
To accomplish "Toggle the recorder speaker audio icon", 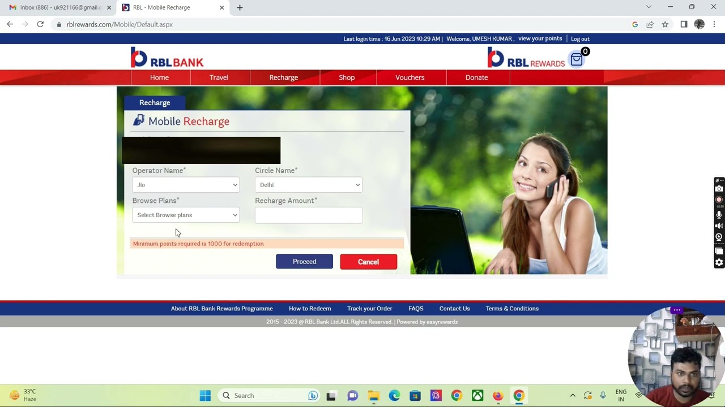I will pos(719,226).
